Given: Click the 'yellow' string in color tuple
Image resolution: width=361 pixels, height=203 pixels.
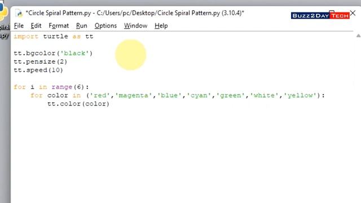Looking at the screenshot, I should coord(300,95).
